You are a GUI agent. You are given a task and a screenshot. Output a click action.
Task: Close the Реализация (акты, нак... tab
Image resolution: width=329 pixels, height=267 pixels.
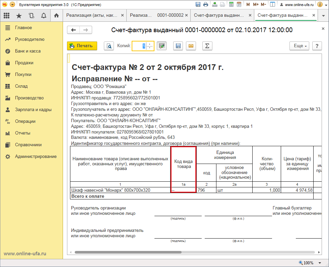(x=122, y=15)
